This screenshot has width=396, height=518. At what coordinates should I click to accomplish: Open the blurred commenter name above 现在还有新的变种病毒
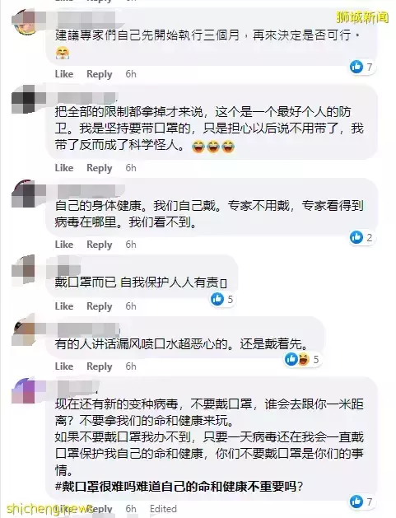78,386
